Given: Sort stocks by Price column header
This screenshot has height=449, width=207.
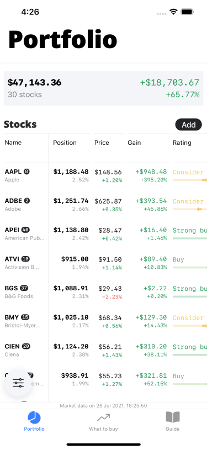Looking at the screenshot, I should 102,143.
